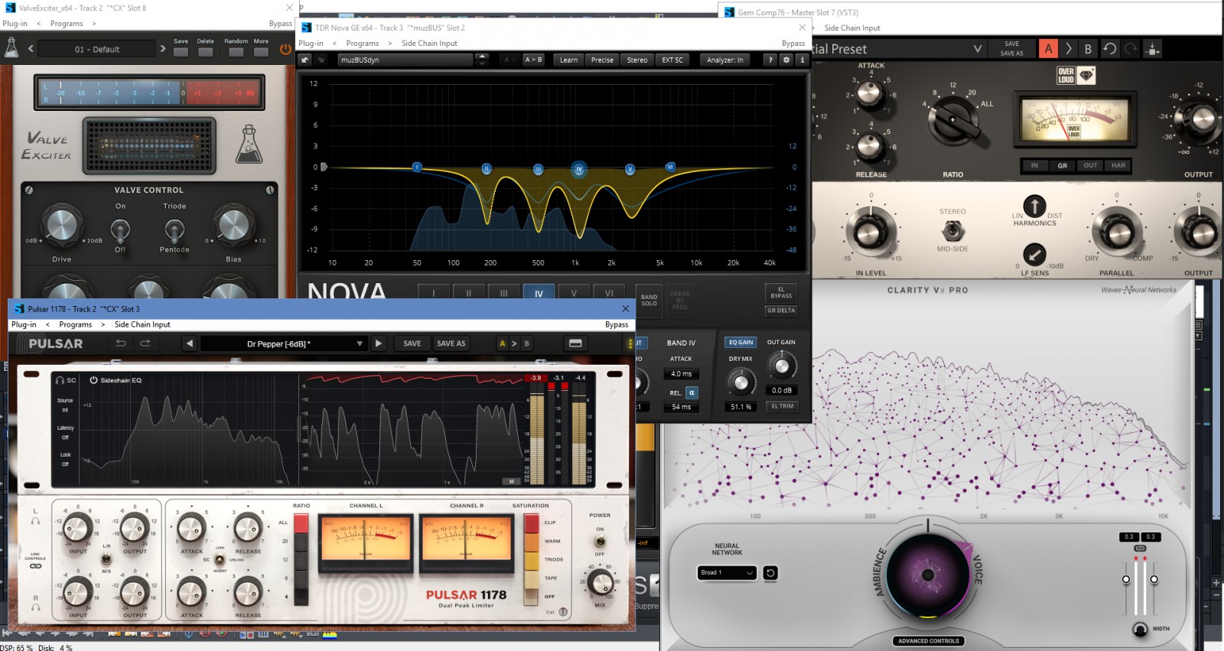Click the flask icon on Valve Exciter
1224x651 pixels.
[x=249, y=144]
